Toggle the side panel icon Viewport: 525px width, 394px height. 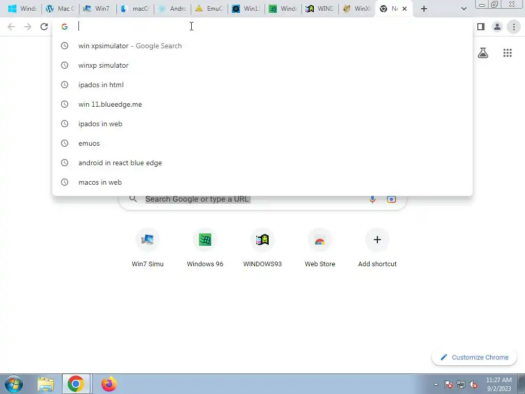[x=481, y=27]
